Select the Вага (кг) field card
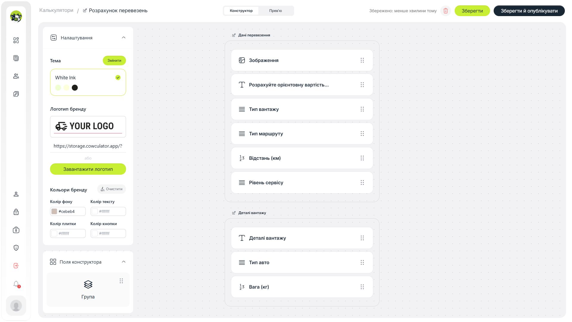The height and width of the screenshot is (322, 572). pyautogui.click(x=302, y=287)
